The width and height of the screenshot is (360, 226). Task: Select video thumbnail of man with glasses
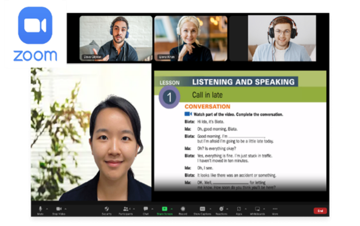pyautogui.click(x=282, y=38)
